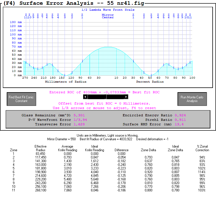This screenshot has width=216, height=215.
Task: Click Run Monte Carlo Analysis button
Action: [x=192, y=99]
